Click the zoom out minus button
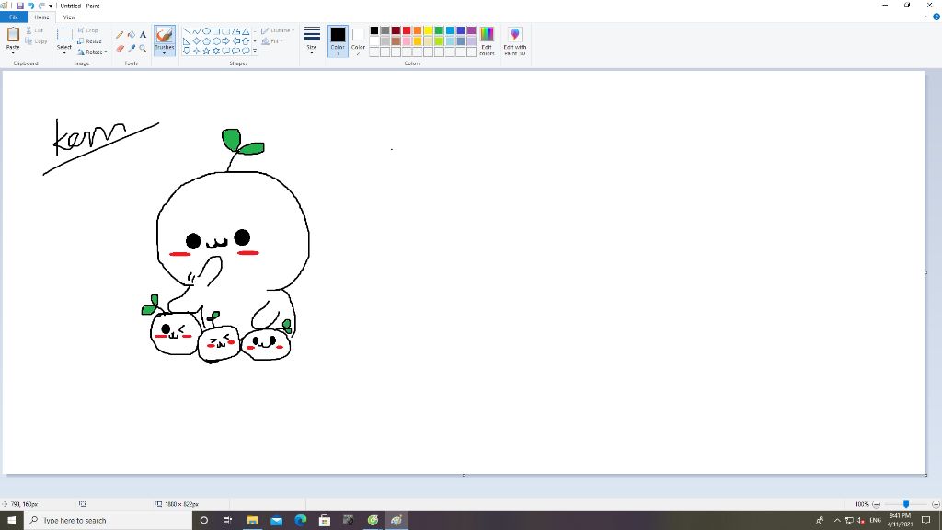This screenshot has height=530, width=942. tap(877, 504)
